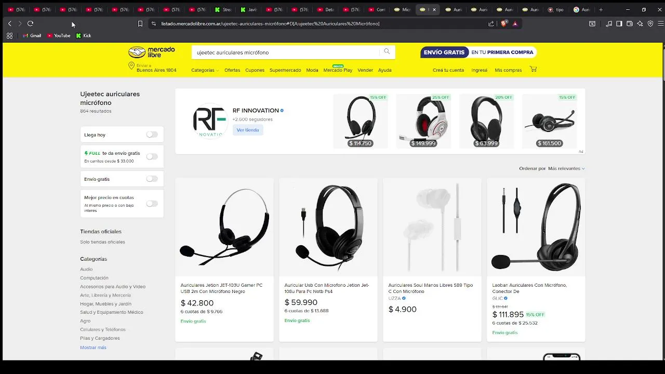The width and height of the screenshot is (665, 374).
Task: Open the $ 149.999 gaming headset ad thumbnail
Action: 423,121
